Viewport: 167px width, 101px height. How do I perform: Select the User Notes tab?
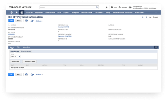coord(15,51)
